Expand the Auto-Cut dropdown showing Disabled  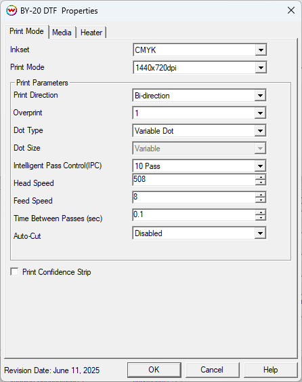pyautogui.click(x=199, y=233)
